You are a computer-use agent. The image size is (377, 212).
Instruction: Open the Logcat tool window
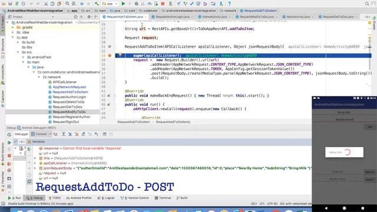pos(106,198)
